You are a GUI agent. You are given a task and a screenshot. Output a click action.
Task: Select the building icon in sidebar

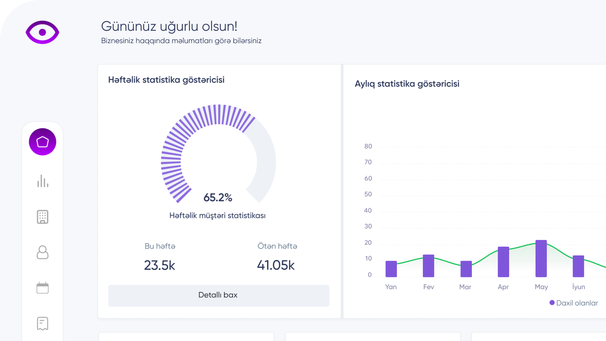42,217
